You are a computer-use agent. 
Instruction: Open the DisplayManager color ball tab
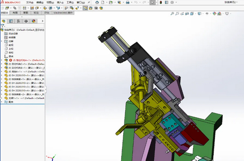pyautogui.click(x=33, y=21)
